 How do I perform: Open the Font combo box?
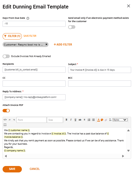click(32, 120)
